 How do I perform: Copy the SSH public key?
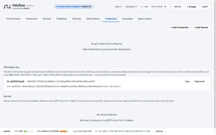point(187,81)
